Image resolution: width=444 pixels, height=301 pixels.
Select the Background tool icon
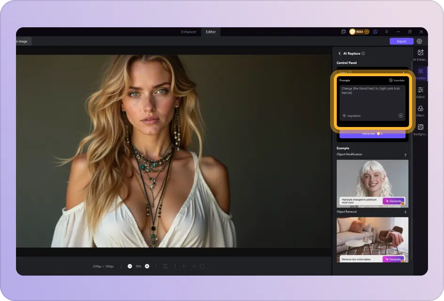coord(420,127)
